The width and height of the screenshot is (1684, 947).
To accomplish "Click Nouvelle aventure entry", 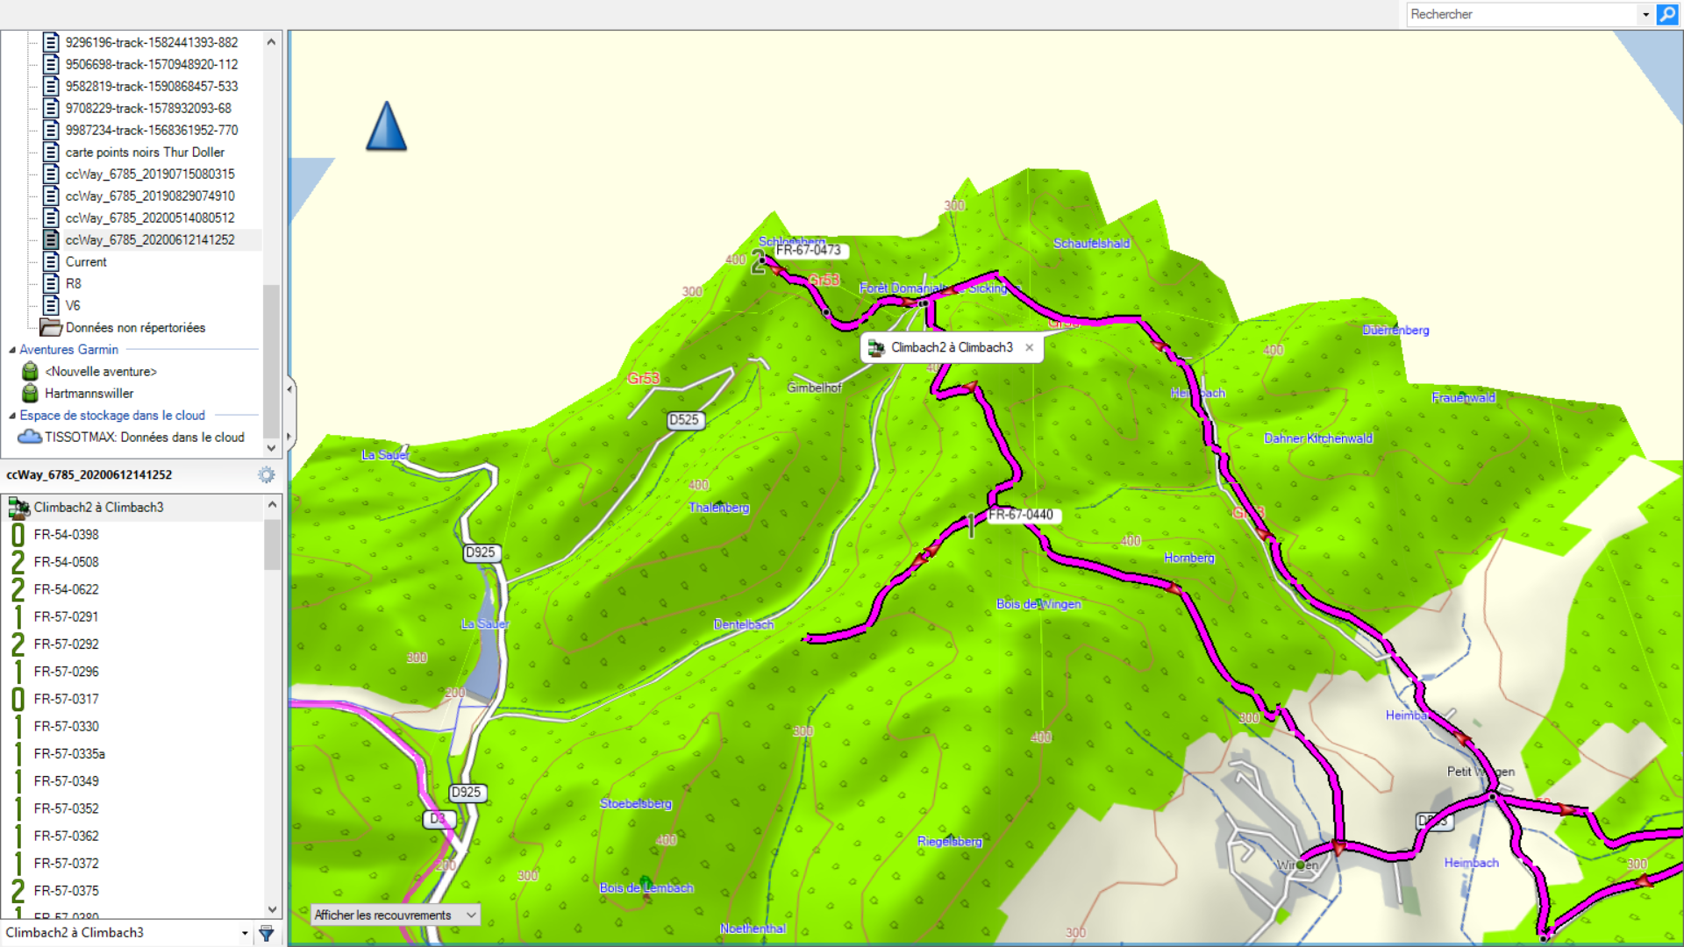I will pyautogui.click(x=101, y=371).
